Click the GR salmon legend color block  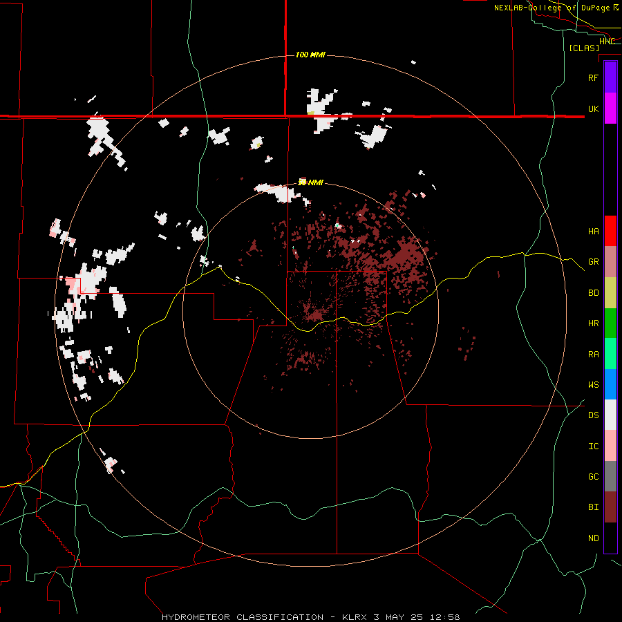click(x=610, y=262)
